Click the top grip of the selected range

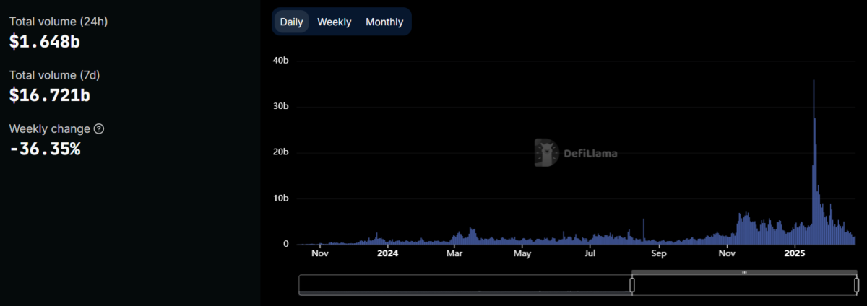click(744, 272)
